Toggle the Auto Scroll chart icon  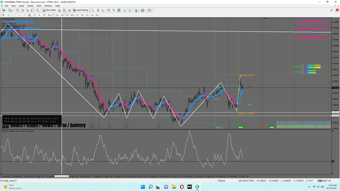[x=125, y=10]
